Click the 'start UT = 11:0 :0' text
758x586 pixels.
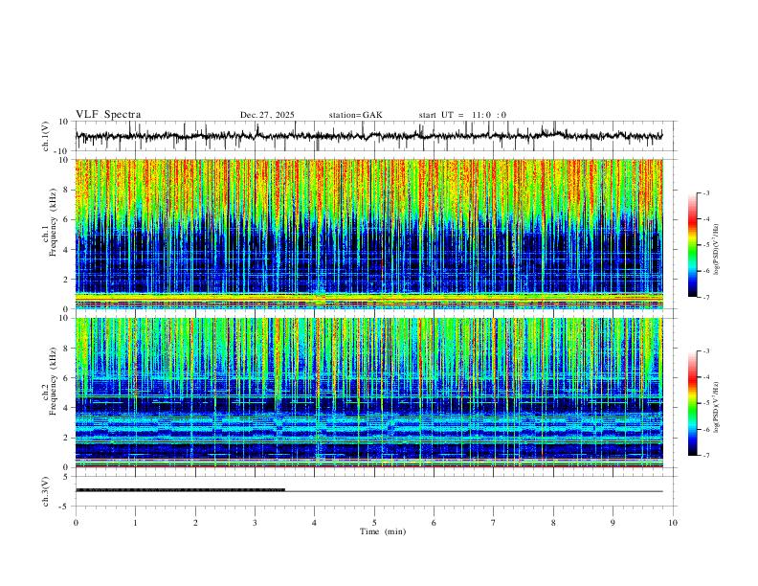[x=462, y=115]
